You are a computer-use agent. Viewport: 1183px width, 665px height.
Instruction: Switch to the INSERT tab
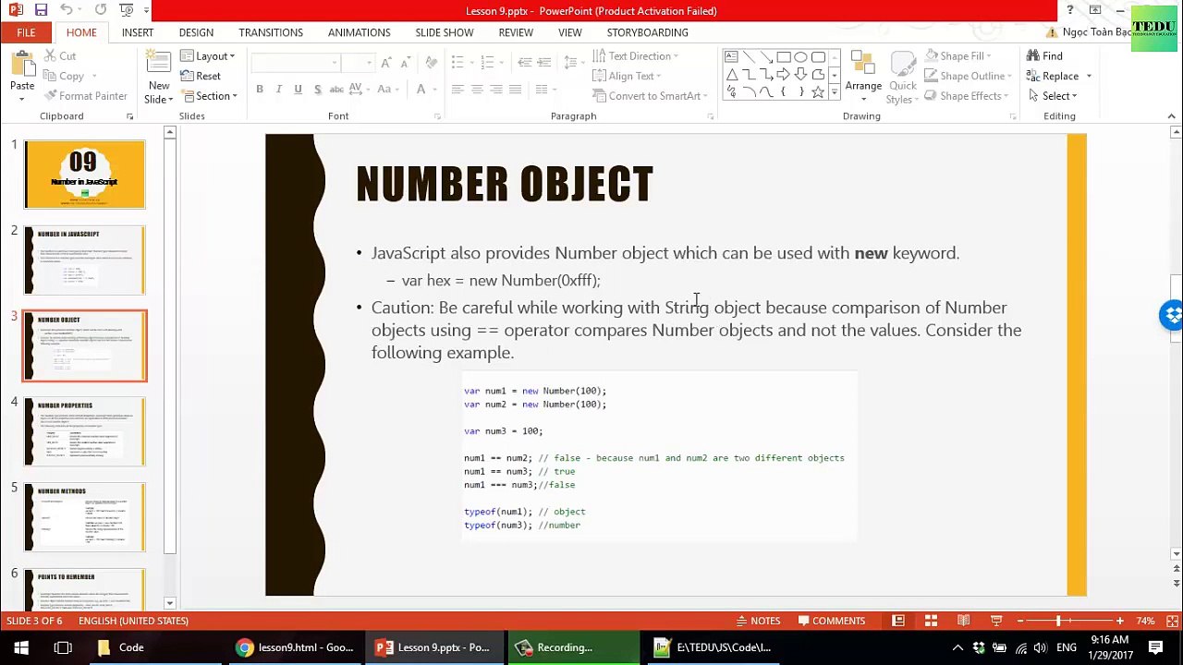138,32
